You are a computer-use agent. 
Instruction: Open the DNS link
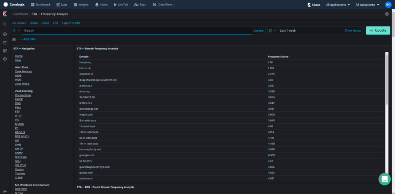point(18,104)
